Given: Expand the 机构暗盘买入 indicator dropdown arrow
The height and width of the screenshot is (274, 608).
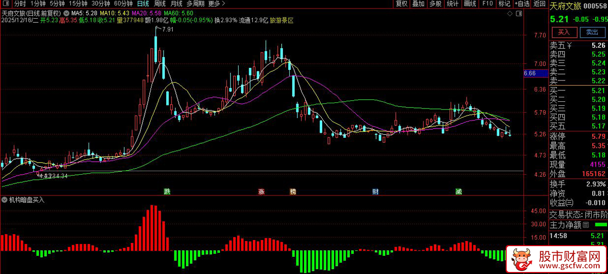Looking at the screenshot, I should (5, 200).
